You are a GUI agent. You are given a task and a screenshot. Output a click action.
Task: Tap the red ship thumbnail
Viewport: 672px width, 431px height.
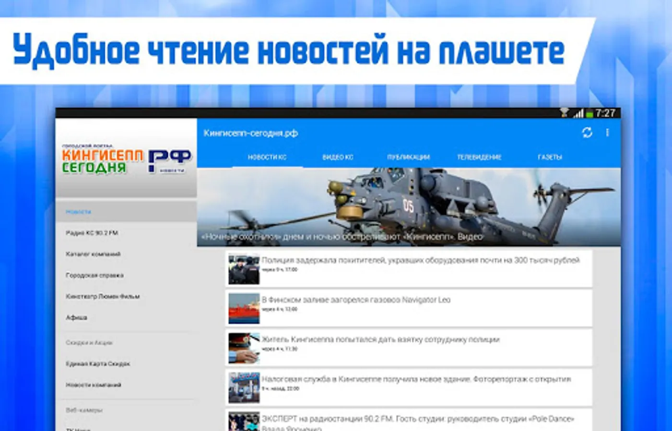[244, 308]
